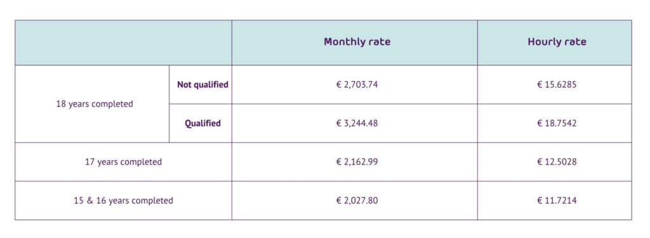
Task: Select the 18 years completed row label
Action: click(95, 104)
